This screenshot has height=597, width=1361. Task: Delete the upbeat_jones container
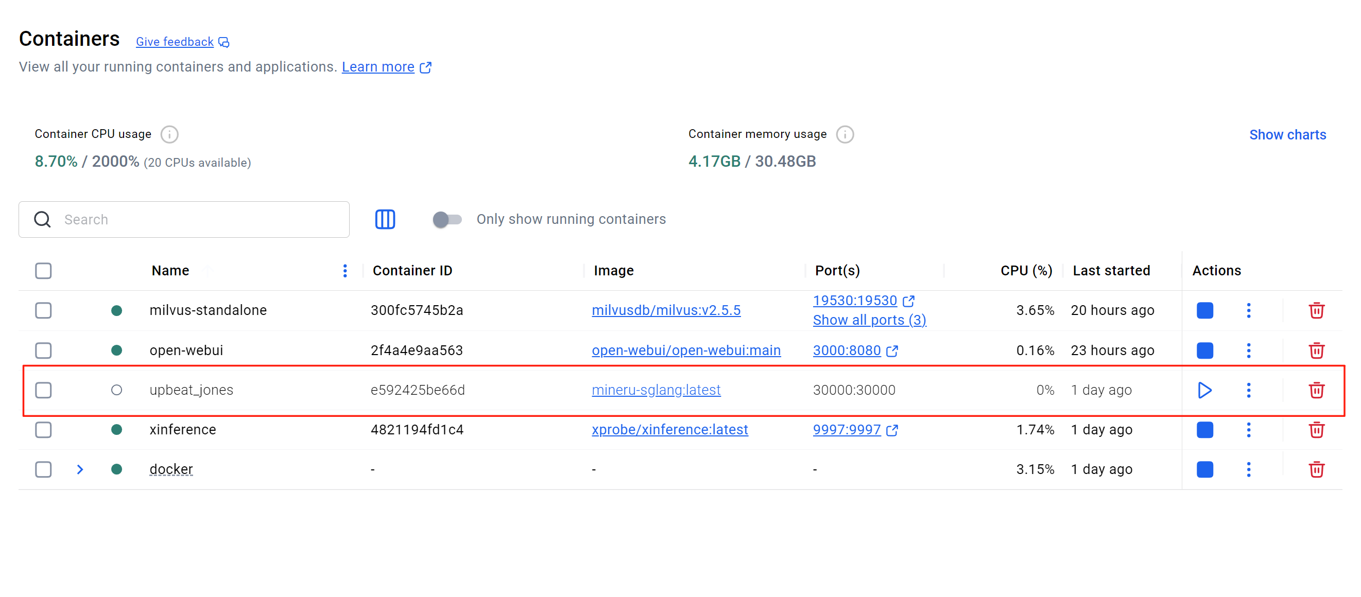tap(1317, 390)
